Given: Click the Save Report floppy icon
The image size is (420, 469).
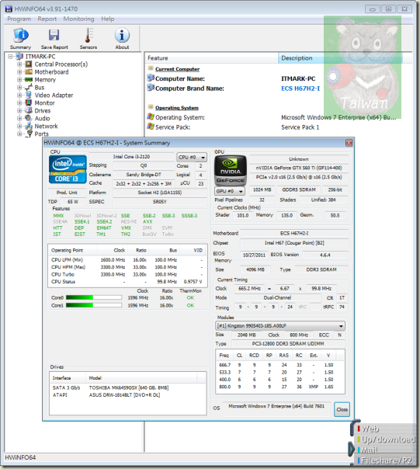Looking at the screenshot, I should click(54, 35).
